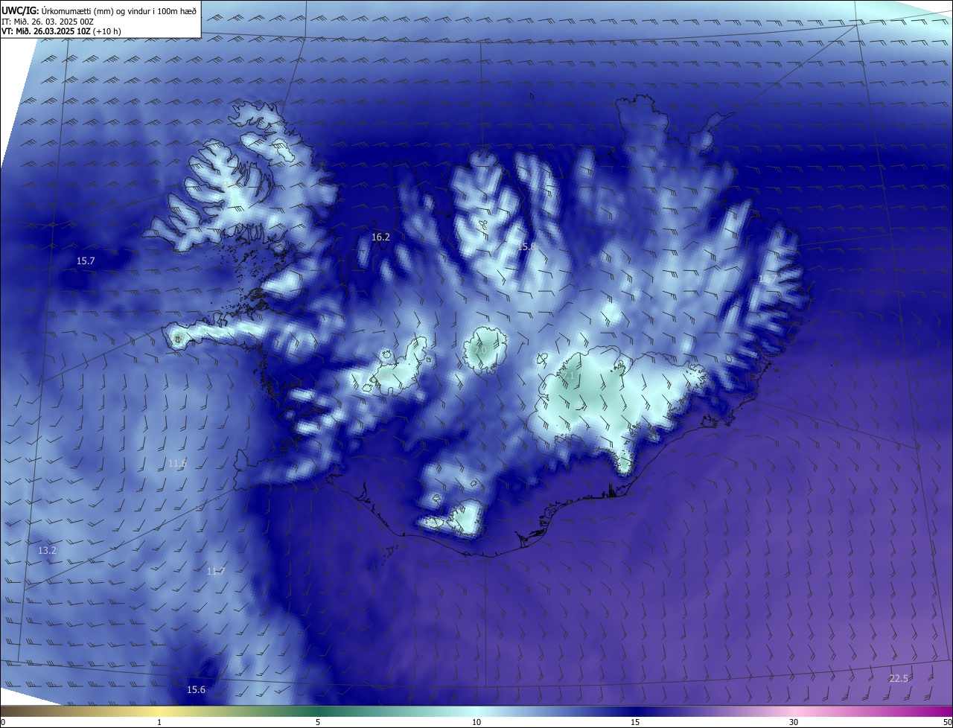
Task: Click the 15.6 value label near the bottom
Action: tap(196, 690)
